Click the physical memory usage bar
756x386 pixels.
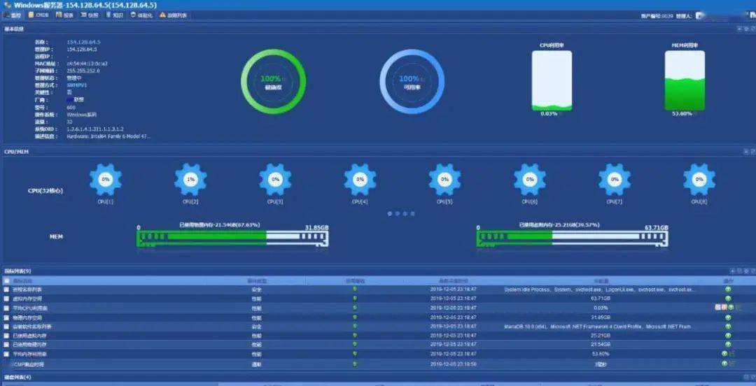[x=232, y=238]
